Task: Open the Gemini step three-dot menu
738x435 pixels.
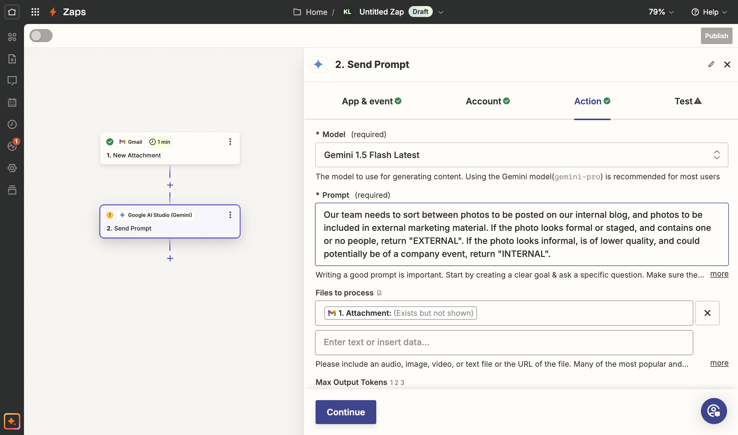Action: (230, 215)
